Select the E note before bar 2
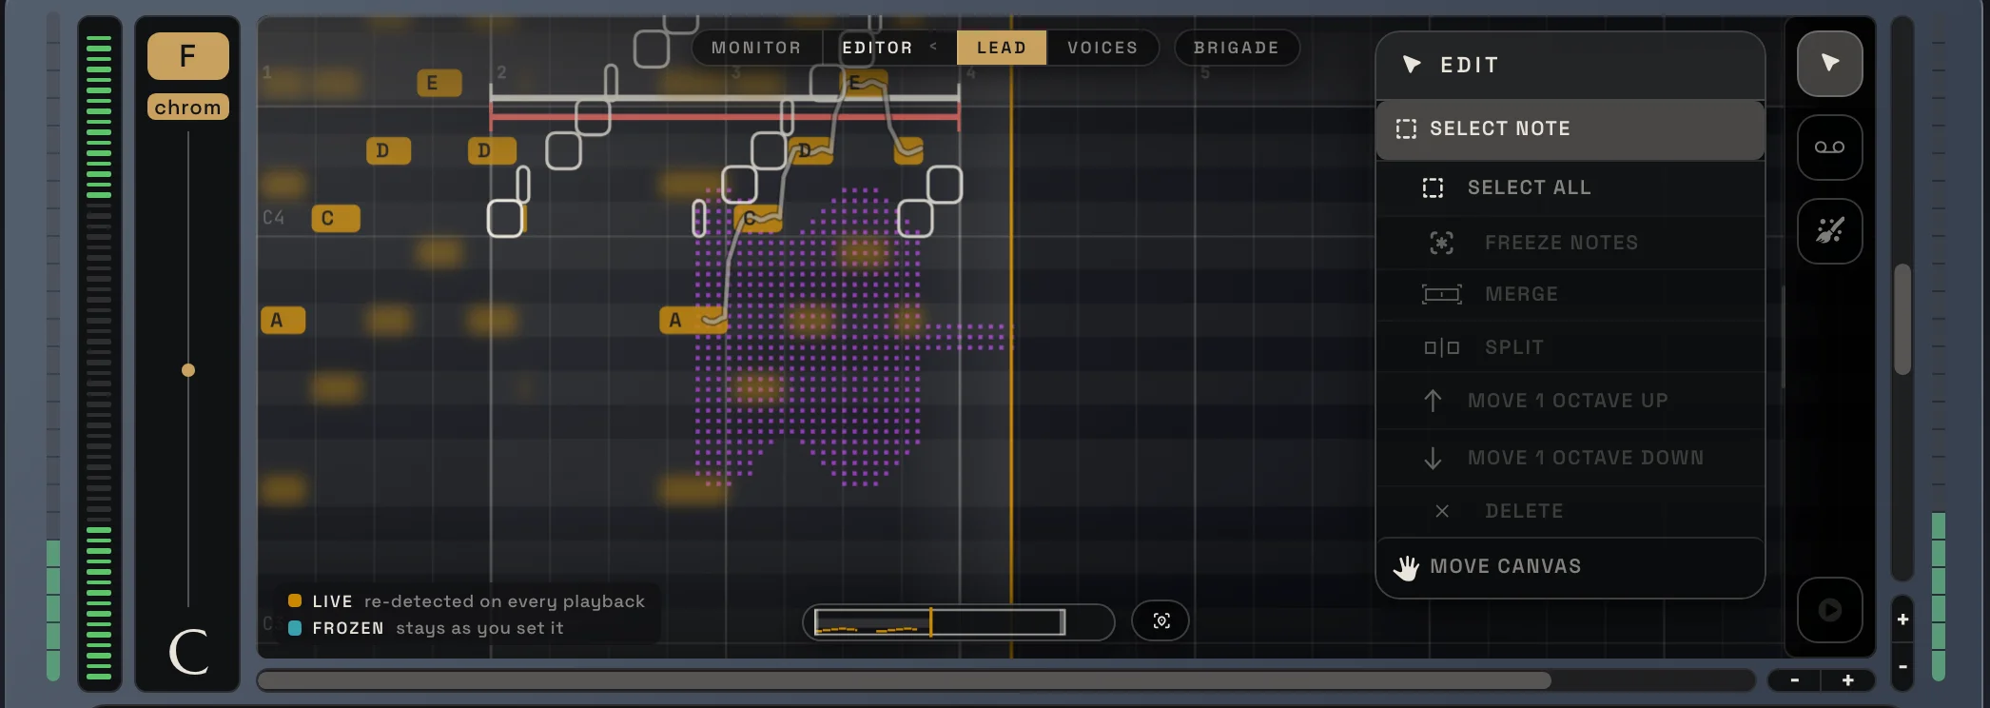 click(439, 83)
